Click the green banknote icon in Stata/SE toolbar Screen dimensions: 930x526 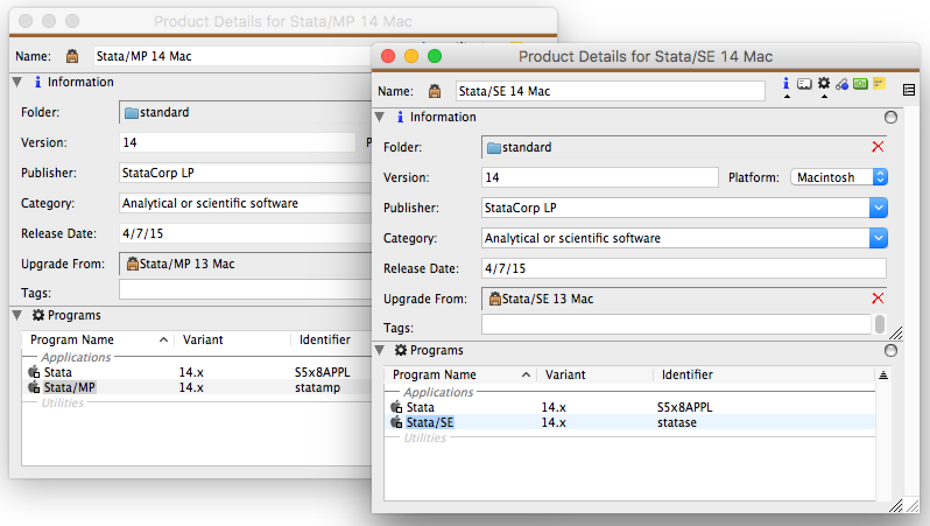pos(860,85)
